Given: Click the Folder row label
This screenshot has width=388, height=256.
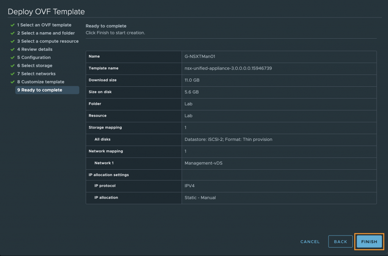Looking at the screenshot, I should pos(95,104).
